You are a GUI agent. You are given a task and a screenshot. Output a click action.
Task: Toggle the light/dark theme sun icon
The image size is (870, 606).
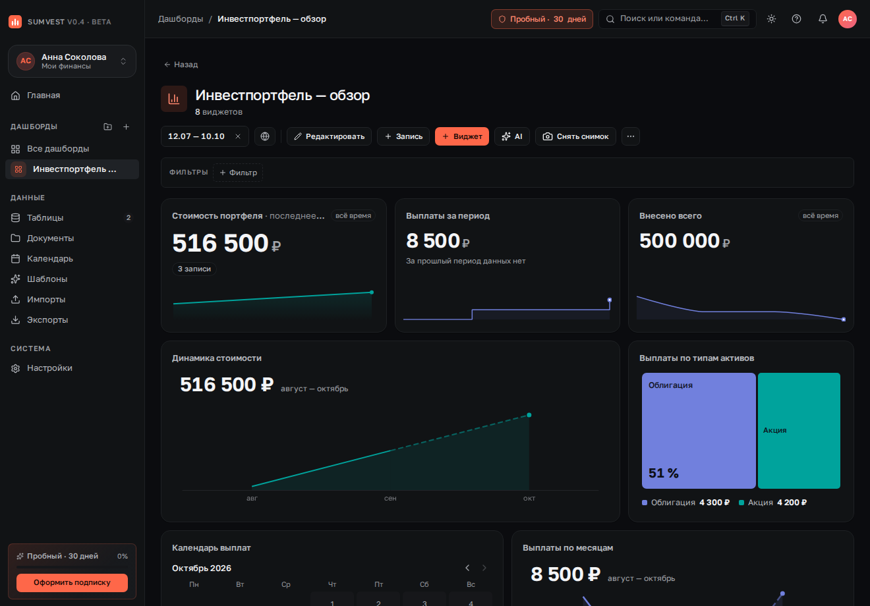771,19
